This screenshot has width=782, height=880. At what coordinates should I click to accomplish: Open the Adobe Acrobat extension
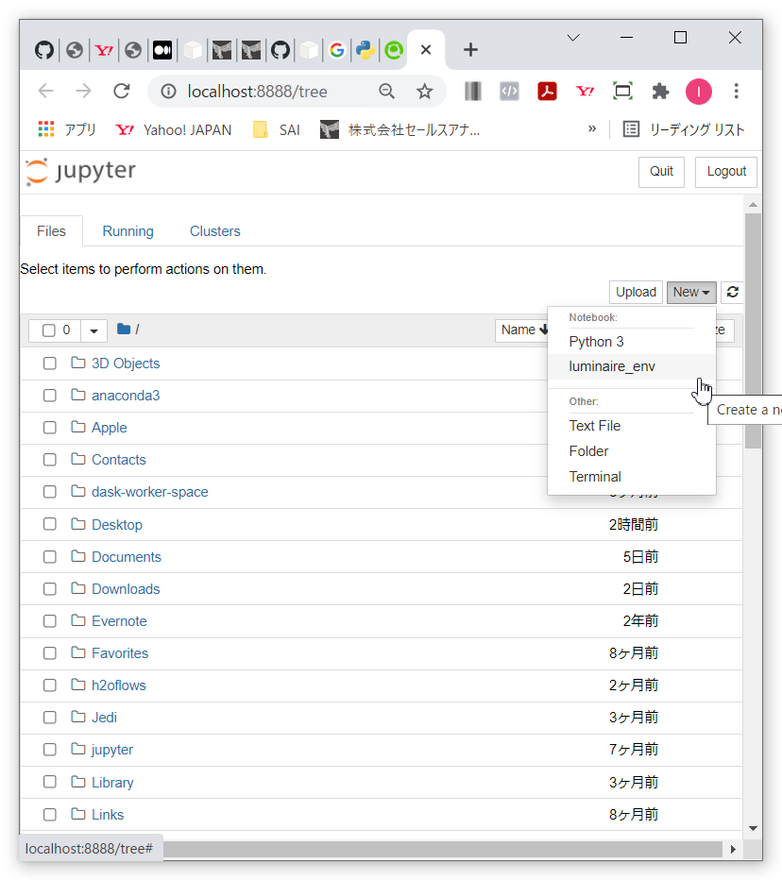tap(547, 91)
